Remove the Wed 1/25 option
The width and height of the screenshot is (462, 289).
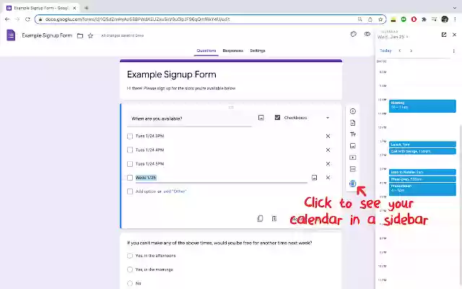(x=328, y=178)
